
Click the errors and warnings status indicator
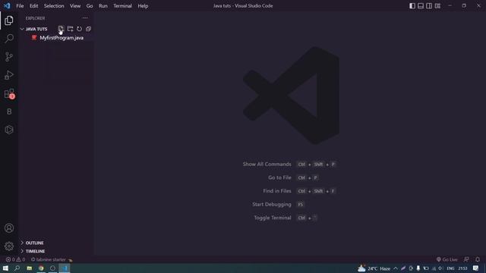click(15, 259)
